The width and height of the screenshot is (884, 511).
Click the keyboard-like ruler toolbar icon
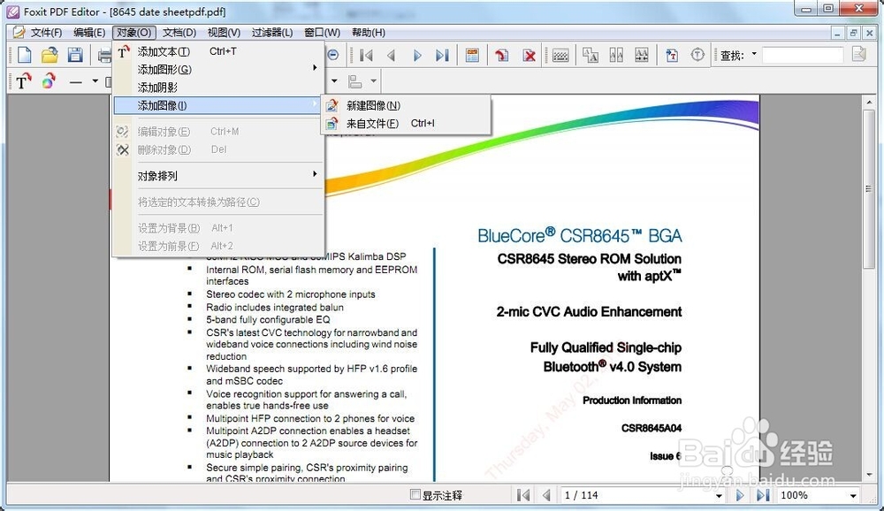pos(560,56)
